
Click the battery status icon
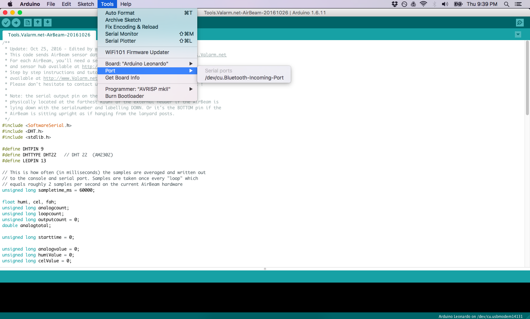click(x=458, y=4)
